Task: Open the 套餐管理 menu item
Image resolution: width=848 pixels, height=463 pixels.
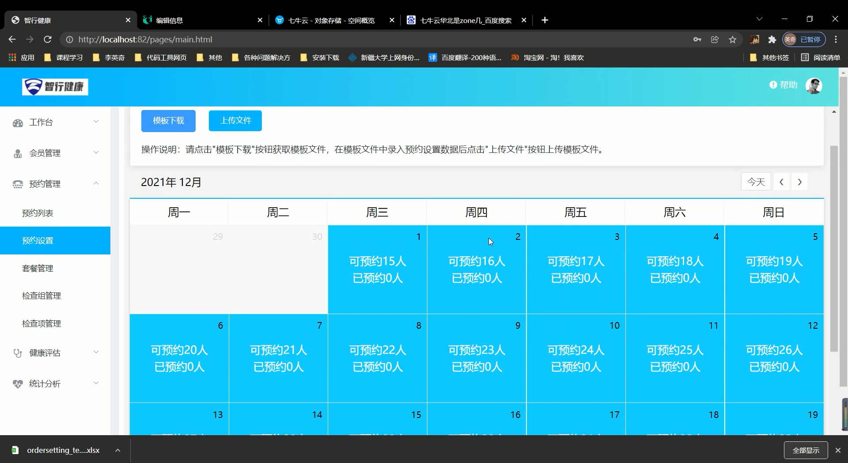Action: [x=55, y=268]
